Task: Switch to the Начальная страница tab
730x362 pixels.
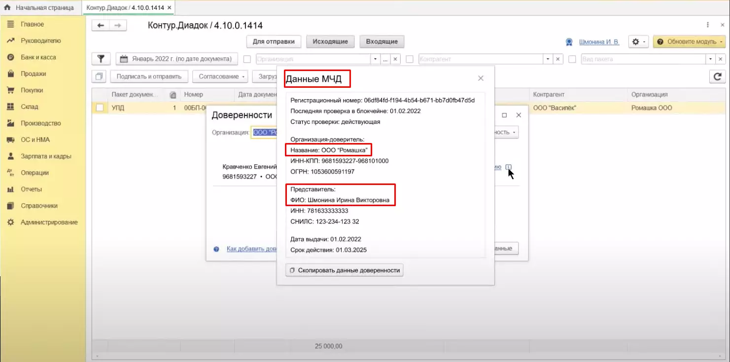Action: (x=39, y=8)
